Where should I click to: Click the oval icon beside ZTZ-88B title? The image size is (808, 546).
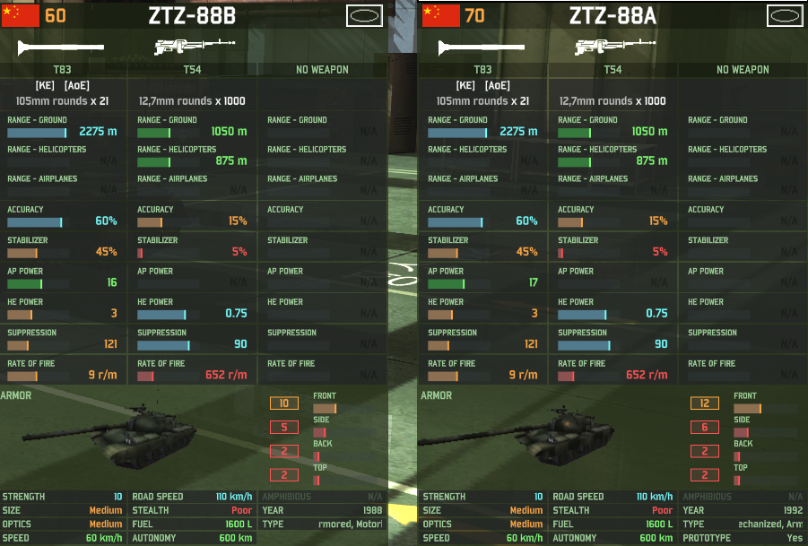[x=364, y=16]
